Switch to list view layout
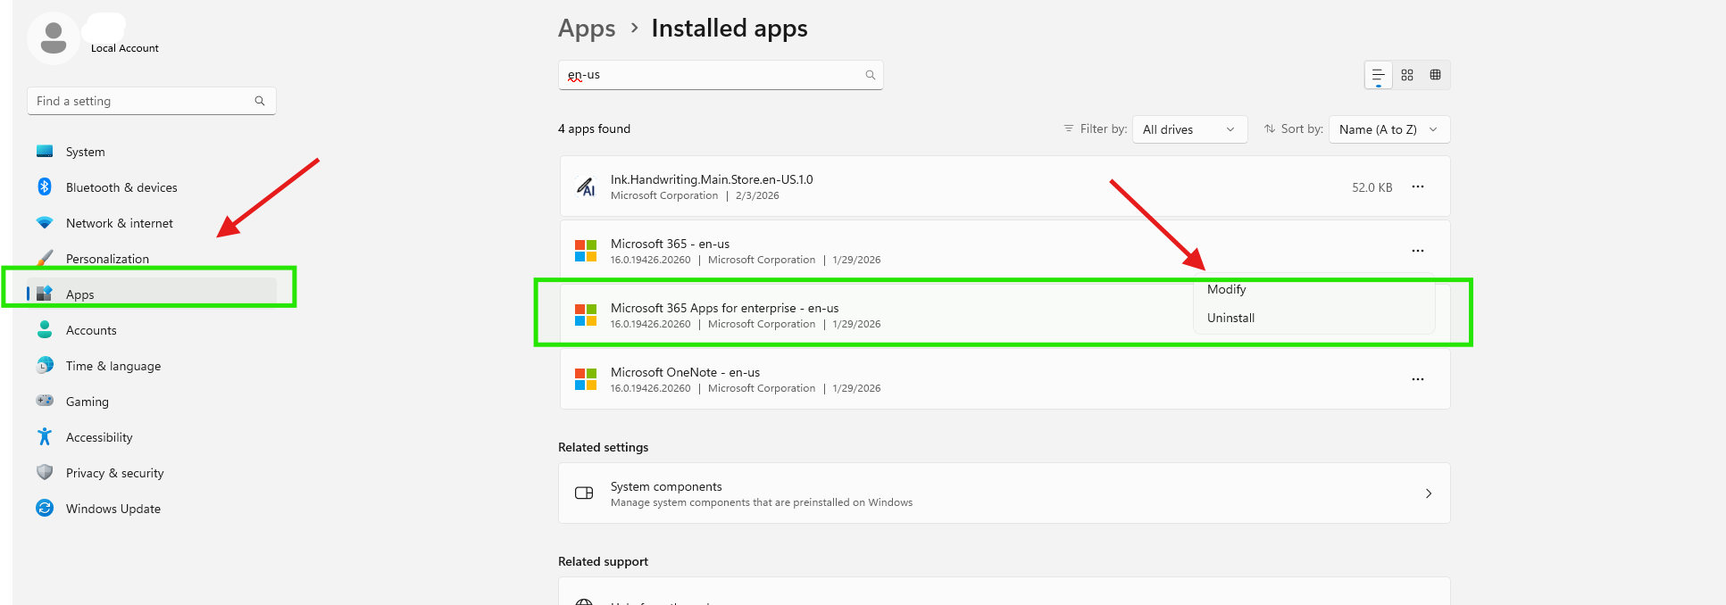Screen dimensions: 1726x605 coord(1379,75)
